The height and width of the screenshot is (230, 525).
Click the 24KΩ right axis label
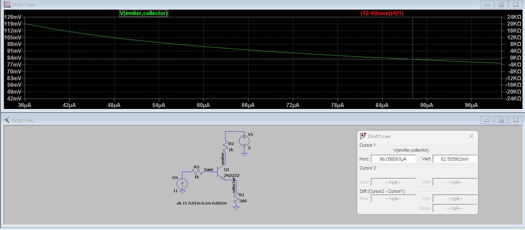(x=514, y=17)
